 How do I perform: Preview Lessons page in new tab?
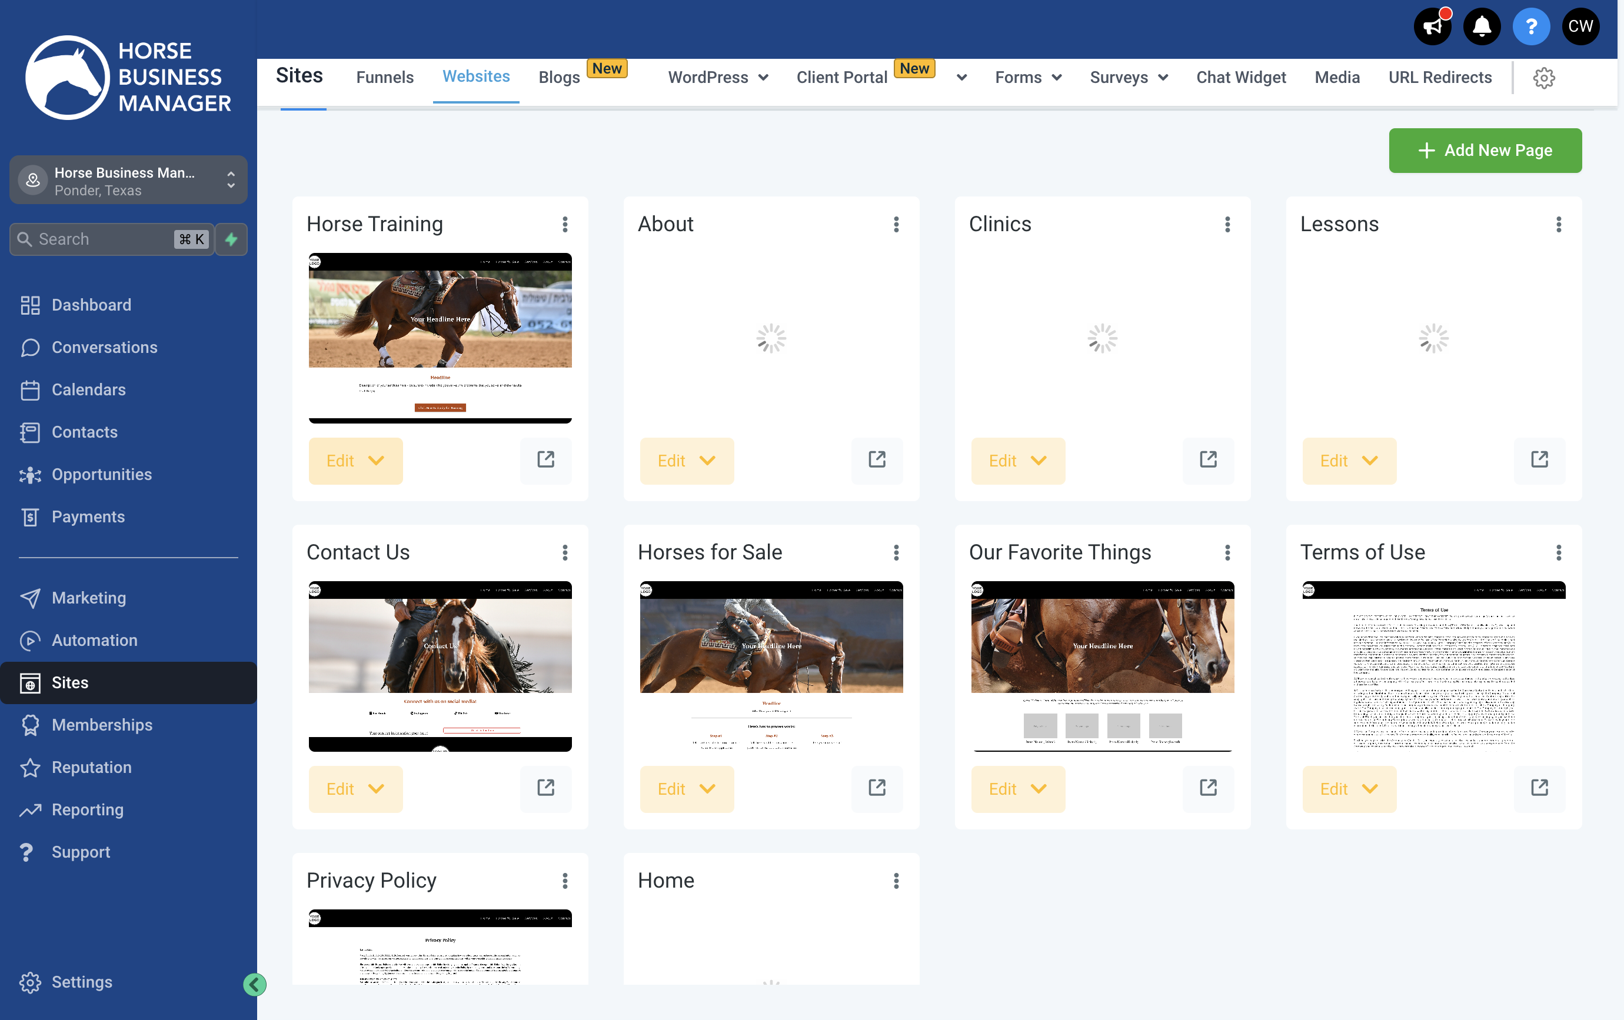pyautogui.click(x=1539, y=461)
